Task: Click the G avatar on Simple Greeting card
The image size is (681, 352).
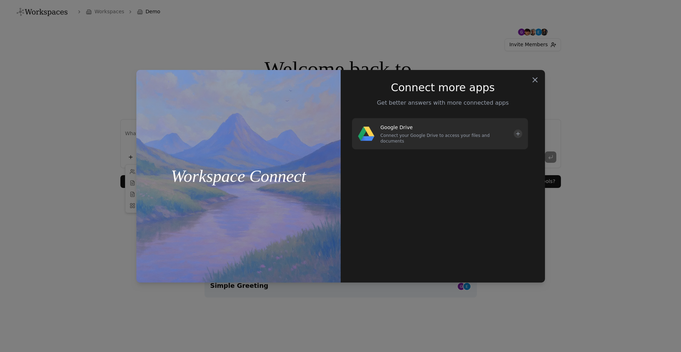Action: click(x=461, y=286)
